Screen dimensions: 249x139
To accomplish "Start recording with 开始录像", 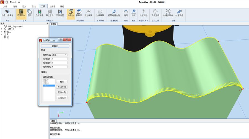I will click(40, 13).
